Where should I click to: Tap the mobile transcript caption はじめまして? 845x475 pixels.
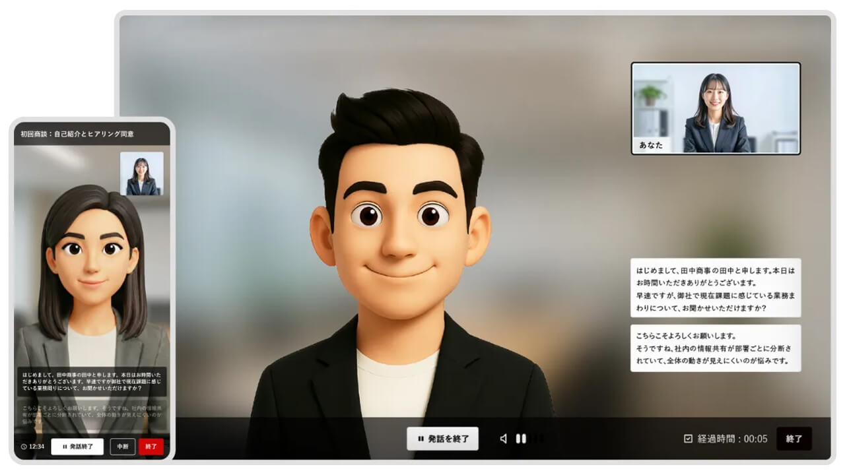[x=92, y=381]
